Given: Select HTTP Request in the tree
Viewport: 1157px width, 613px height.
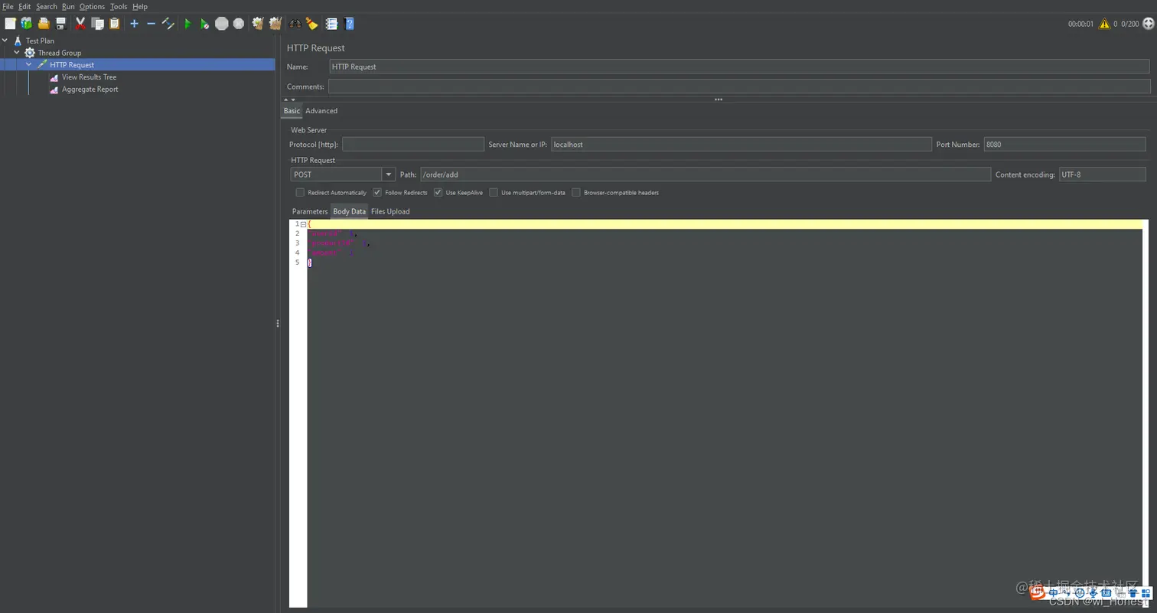Looking at the screenshot, I should 72,65.
